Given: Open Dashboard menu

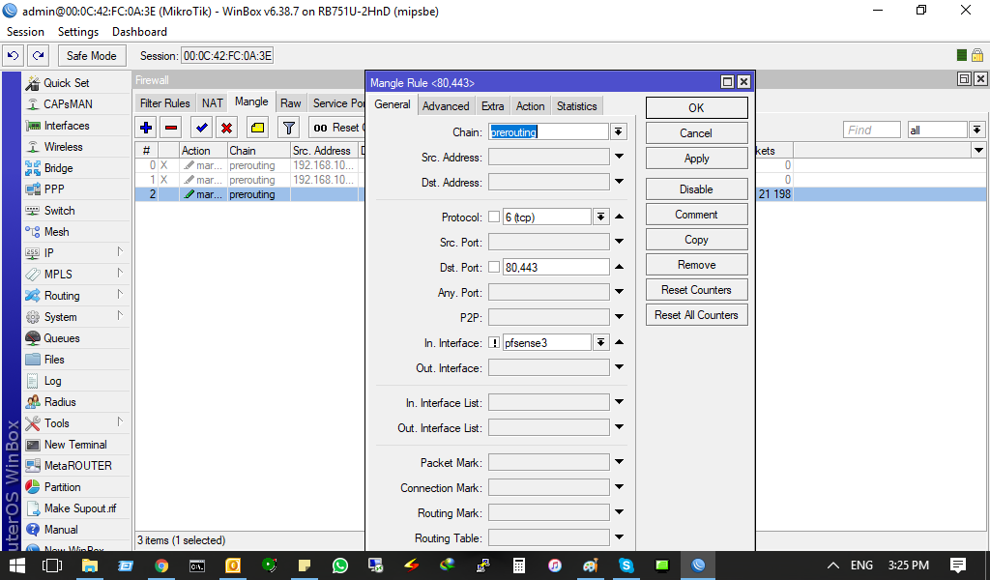Looking at the screenshot, I should point(139,32).
